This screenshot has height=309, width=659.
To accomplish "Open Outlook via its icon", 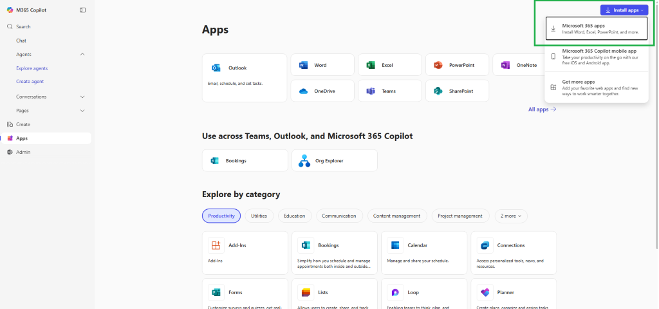I will click(216, 68).
